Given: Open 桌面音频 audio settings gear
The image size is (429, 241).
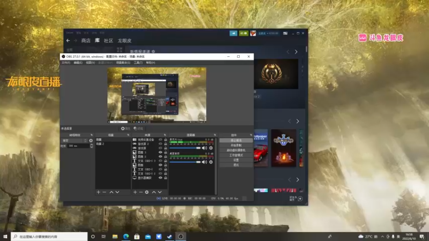Looking at the screenshot, I should [211, 162].
